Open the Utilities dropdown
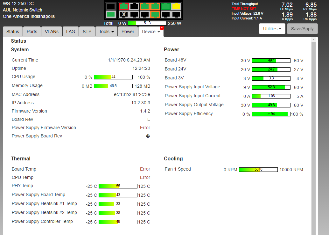The height and width of the screenshot is (235, 329). [x=272, y=29]
